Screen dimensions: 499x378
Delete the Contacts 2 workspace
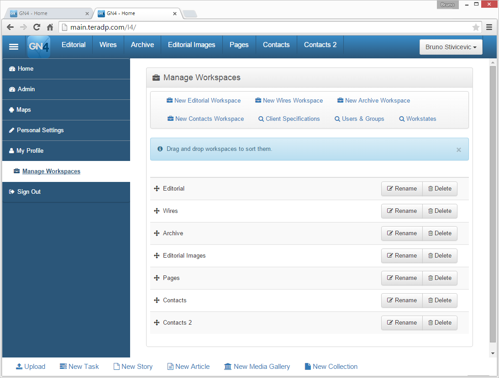(440, 323)
